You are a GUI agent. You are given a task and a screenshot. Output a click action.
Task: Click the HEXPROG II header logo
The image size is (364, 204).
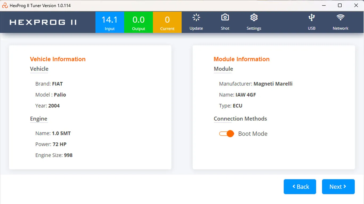point(43,22)
